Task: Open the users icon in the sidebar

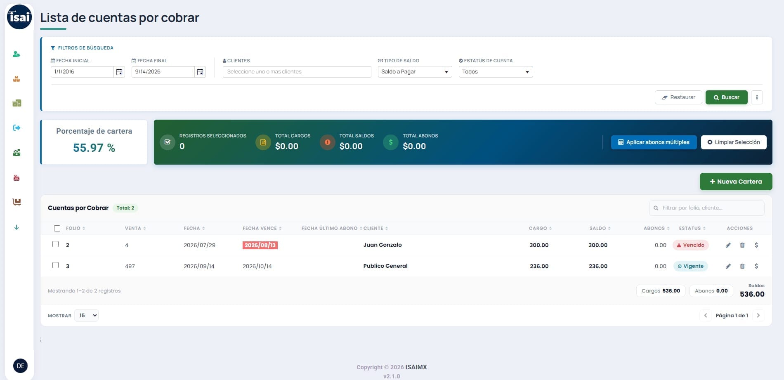Action: pyautogui.click(x=17, y=54)
